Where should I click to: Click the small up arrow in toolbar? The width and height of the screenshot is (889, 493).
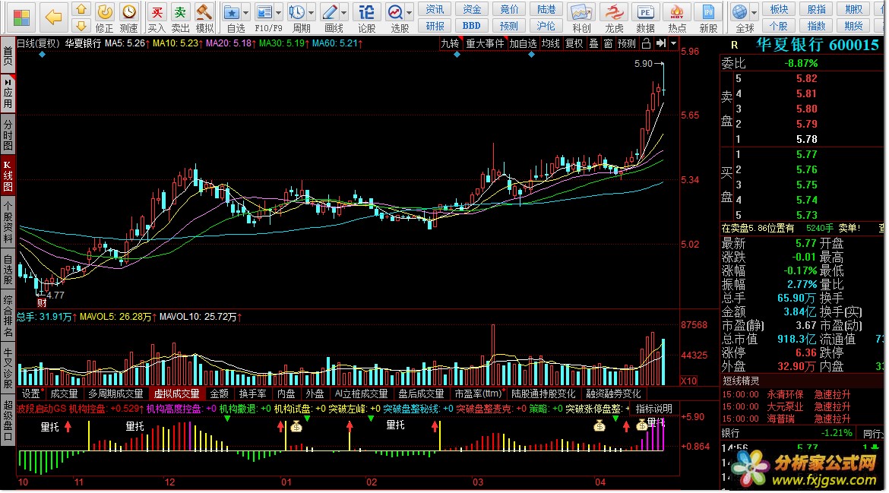[x=81, y=10]
